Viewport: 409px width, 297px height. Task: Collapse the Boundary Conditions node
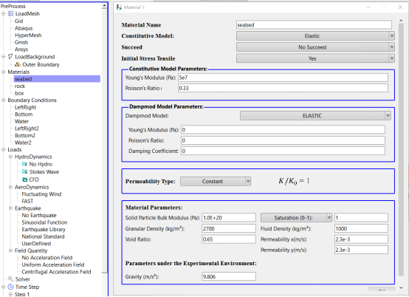(4, 100)
